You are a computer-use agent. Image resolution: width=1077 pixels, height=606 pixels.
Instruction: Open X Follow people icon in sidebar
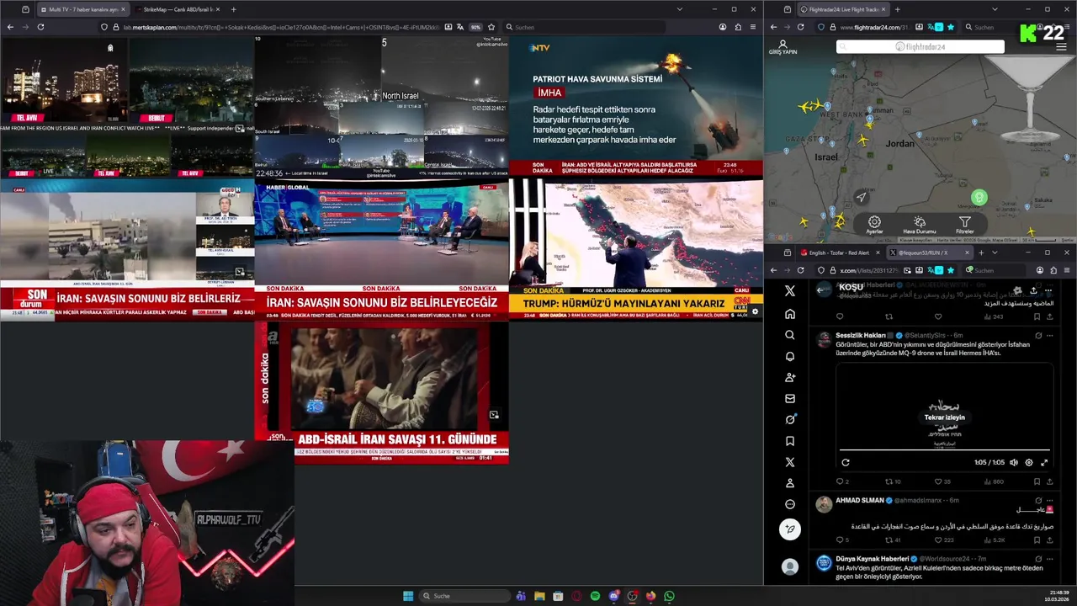point(789,377)
